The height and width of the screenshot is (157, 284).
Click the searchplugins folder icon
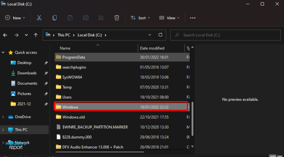coord(58,67)
